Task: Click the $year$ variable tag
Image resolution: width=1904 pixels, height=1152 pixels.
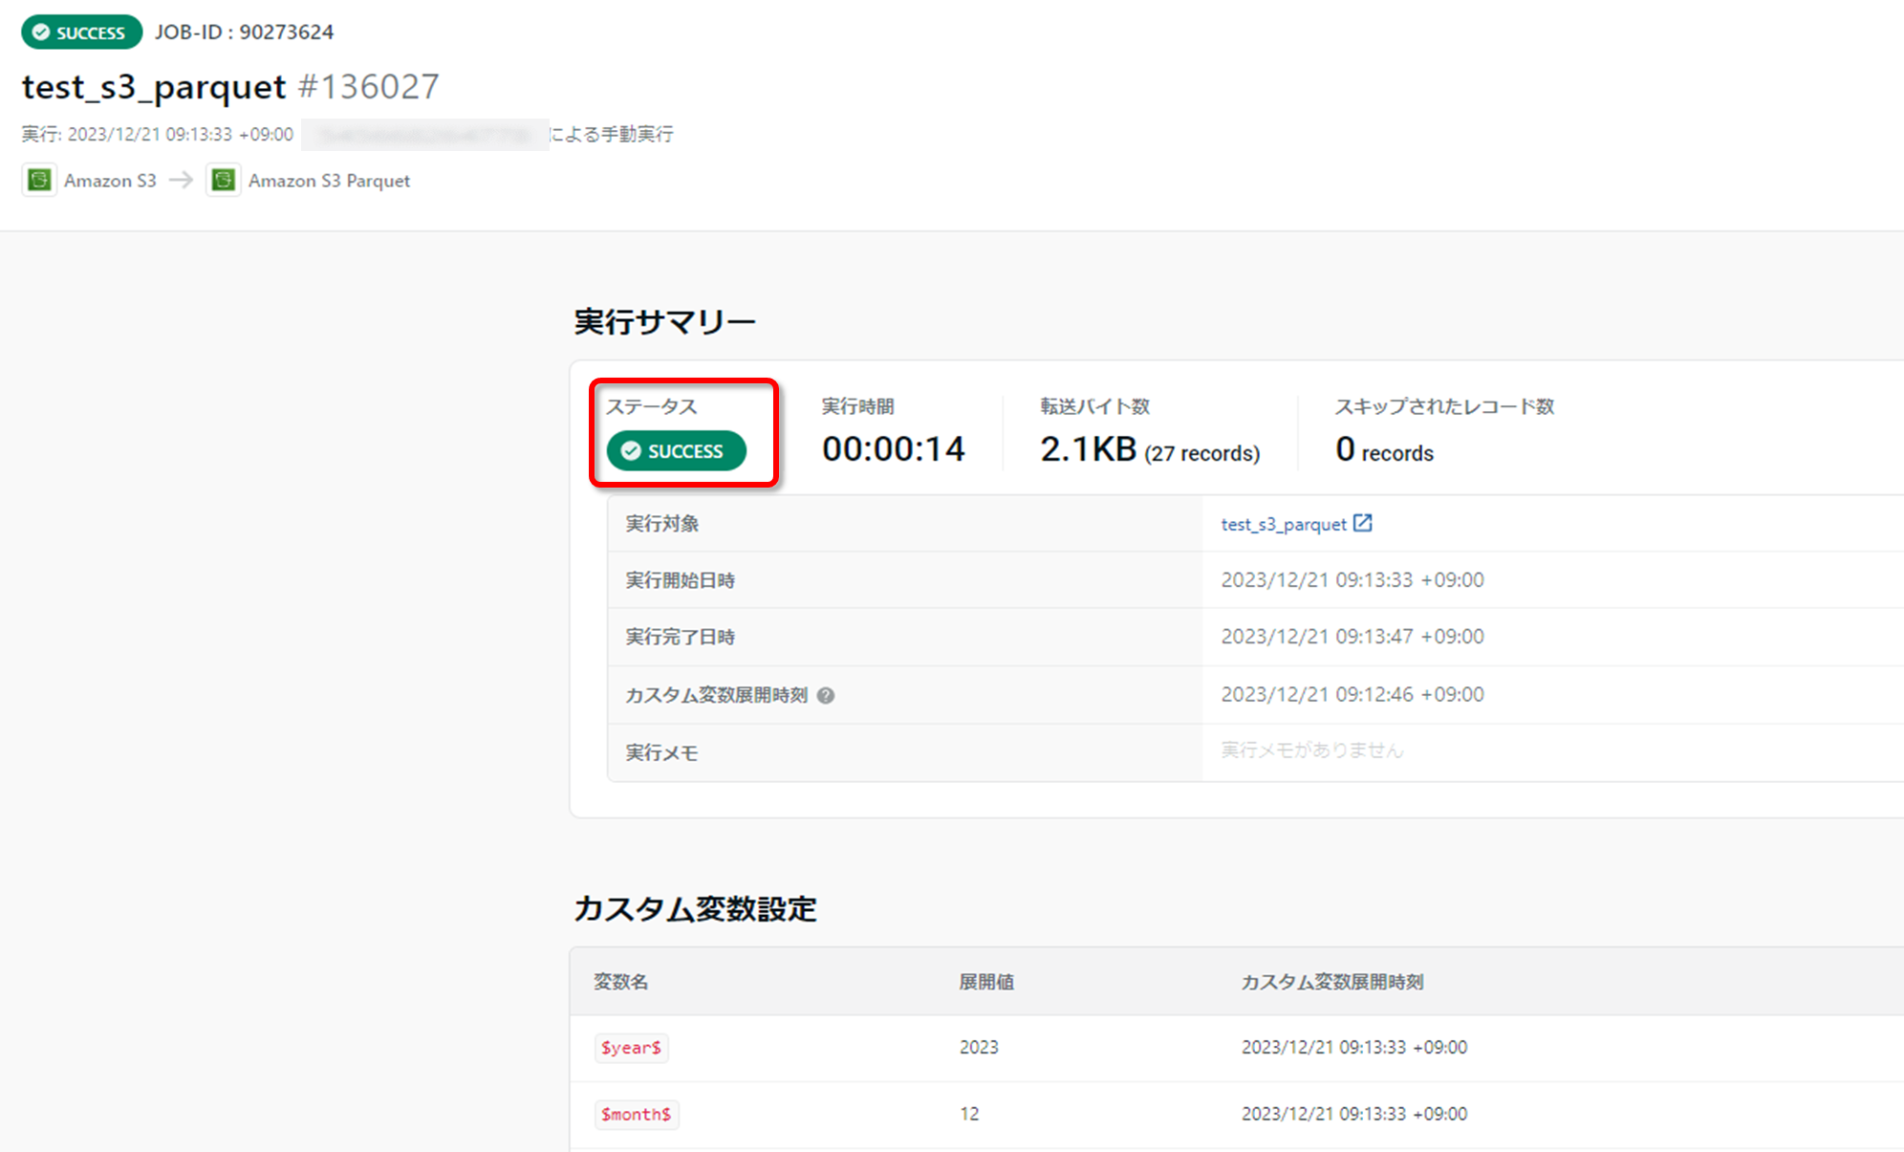Action: [631, 1048]
